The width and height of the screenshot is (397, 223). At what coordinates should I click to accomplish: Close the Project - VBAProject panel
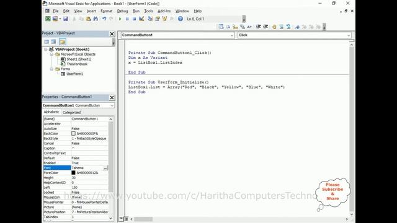pos(112,33)
